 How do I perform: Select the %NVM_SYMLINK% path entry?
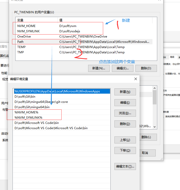[62, 118]
